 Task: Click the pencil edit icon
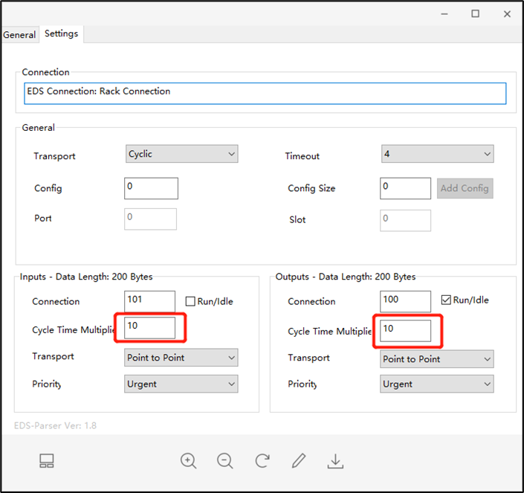coord(299,461)
